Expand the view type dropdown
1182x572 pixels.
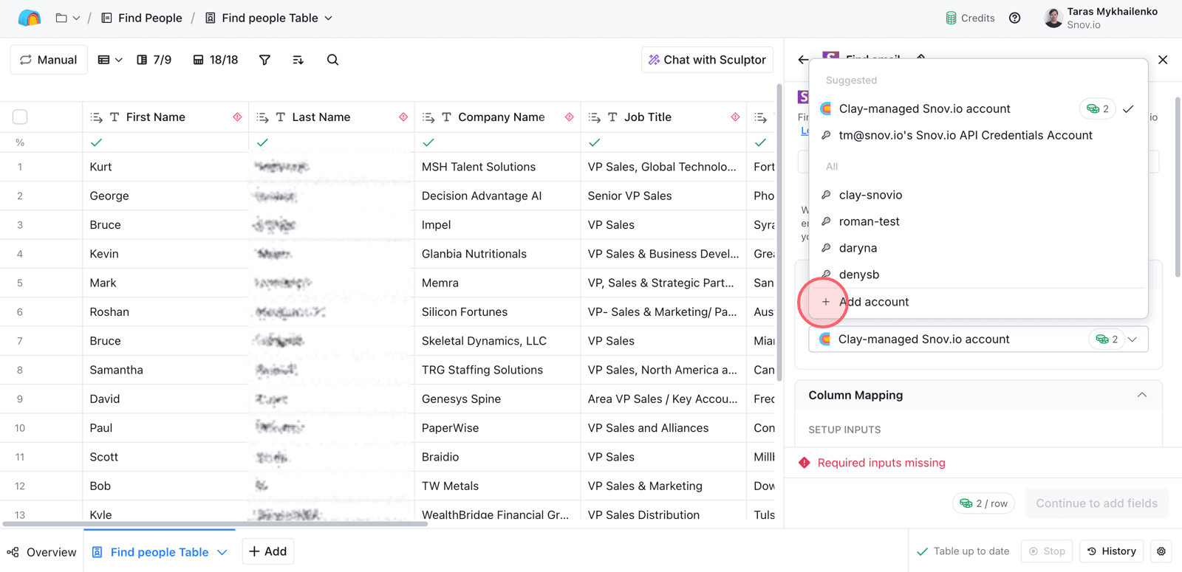coord(109,60)
